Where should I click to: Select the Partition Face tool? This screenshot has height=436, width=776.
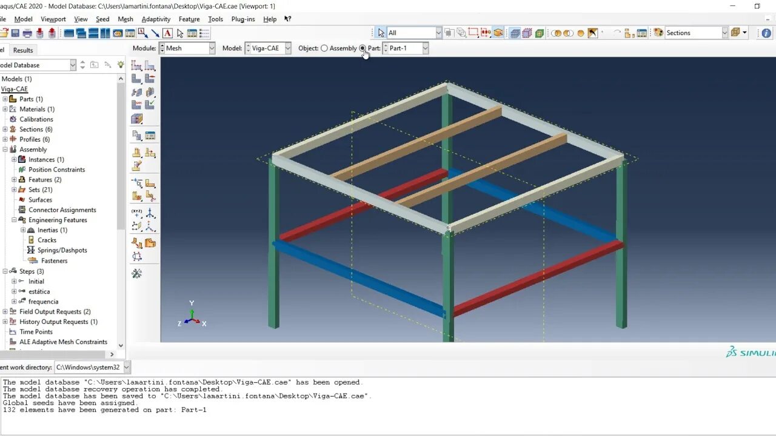pyautogui.click(x=150, y=183)
